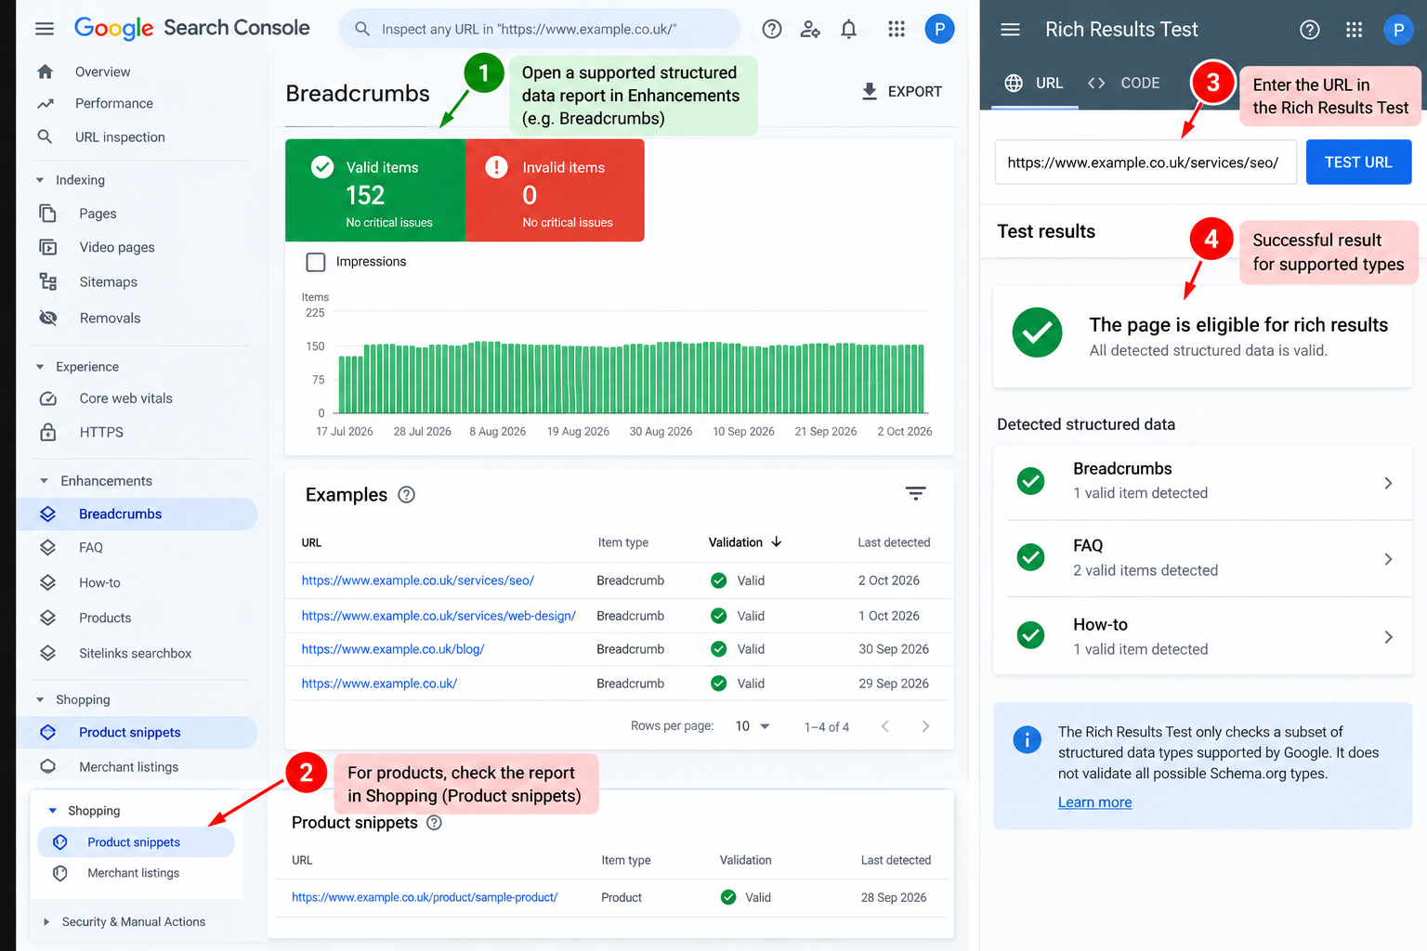Open Google apps grid in Rich Results Test
The width and height of the screenshot is (1427, 951).
pyautogui.click(x=1355, y=30)
